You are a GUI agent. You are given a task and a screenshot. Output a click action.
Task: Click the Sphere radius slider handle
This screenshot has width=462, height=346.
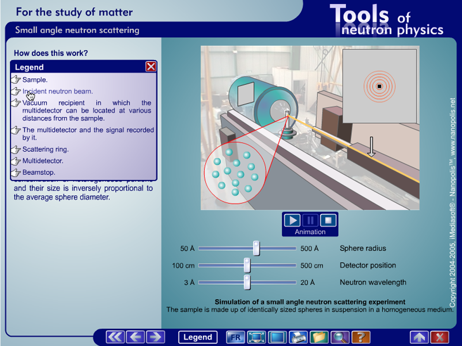pos(256,248)
